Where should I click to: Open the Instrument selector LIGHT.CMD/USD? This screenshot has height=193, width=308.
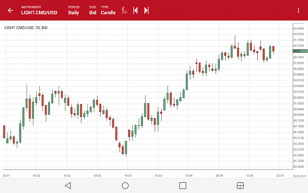39,10
